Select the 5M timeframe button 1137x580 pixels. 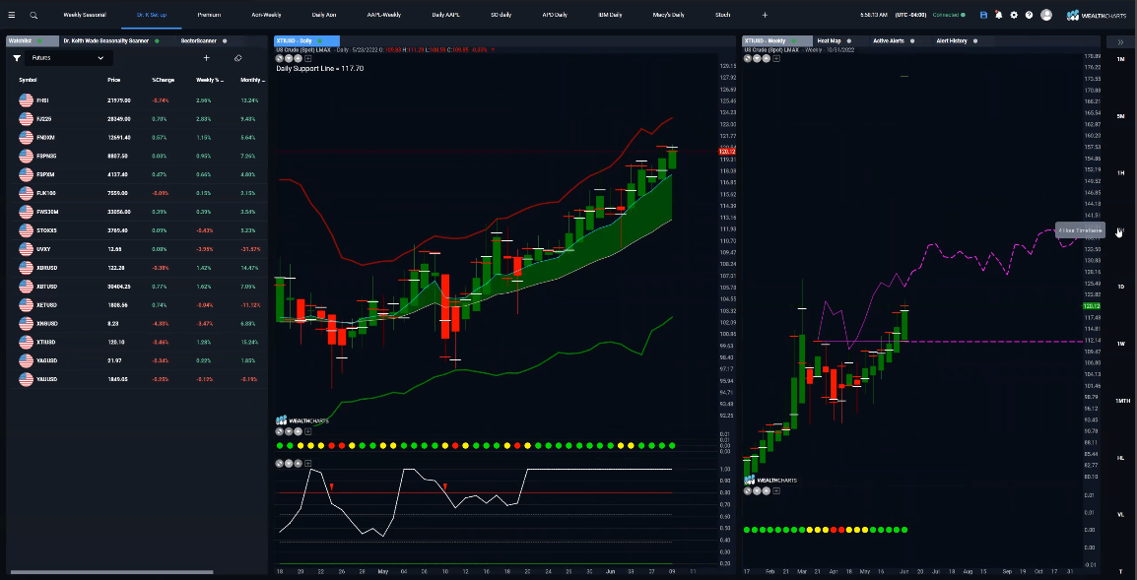(1120, 116)
